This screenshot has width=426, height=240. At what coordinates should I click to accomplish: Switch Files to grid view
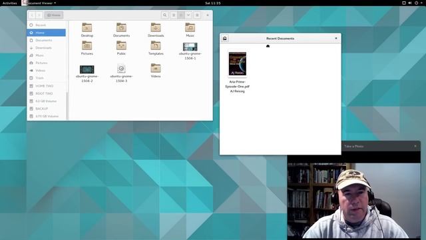181,15
